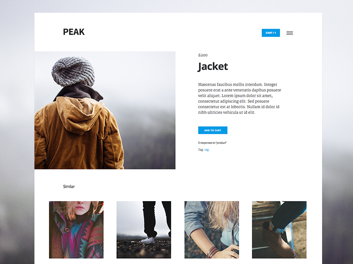Open the 0 responses to "product" link
The image size is (353, 264).
212,143
